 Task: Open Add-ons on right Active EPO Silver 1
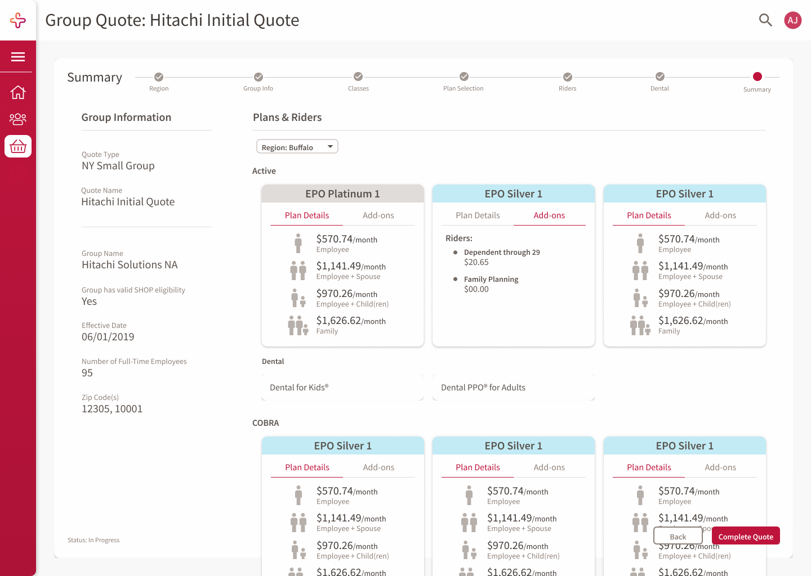click(720, 215)
